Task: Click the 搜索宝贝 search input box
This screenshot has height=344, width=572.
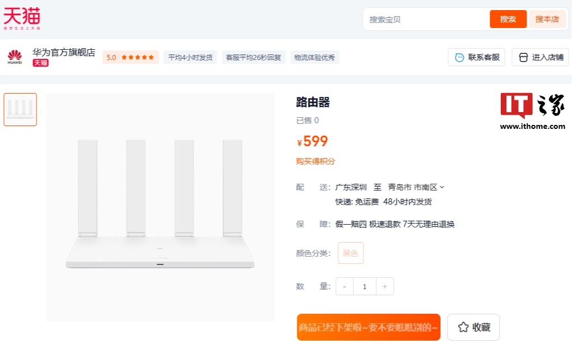Action: click(426, 19)
